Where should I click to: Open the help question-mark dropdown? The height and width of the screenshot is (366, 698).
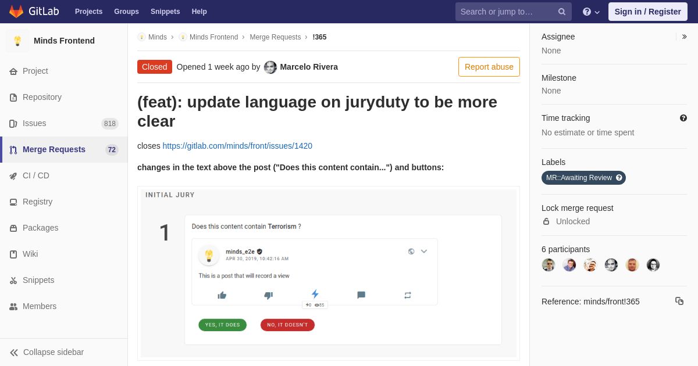[x=591, y=12]
